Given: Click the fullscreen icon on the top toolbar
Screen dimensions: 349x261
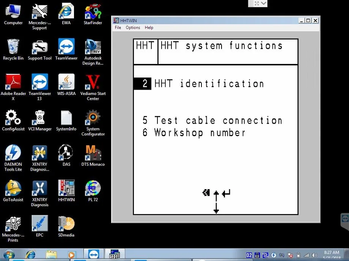Looking at the screenshot, I should tap(257, 3).
